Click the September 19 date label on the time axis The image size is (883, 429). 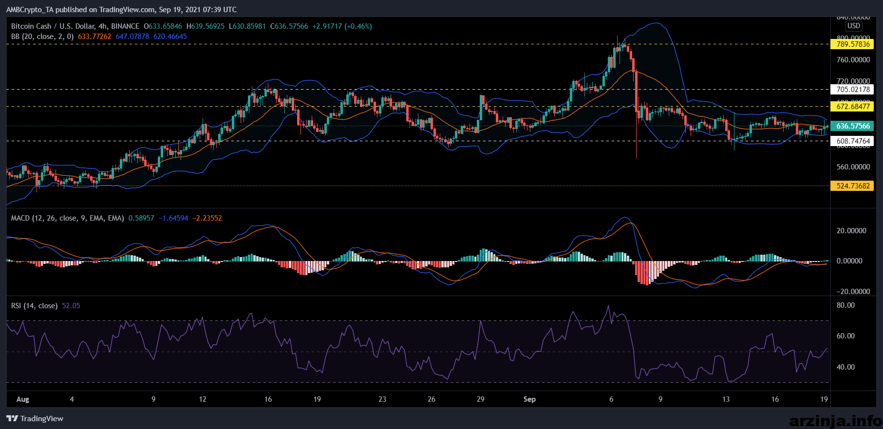tap(824, 399)
